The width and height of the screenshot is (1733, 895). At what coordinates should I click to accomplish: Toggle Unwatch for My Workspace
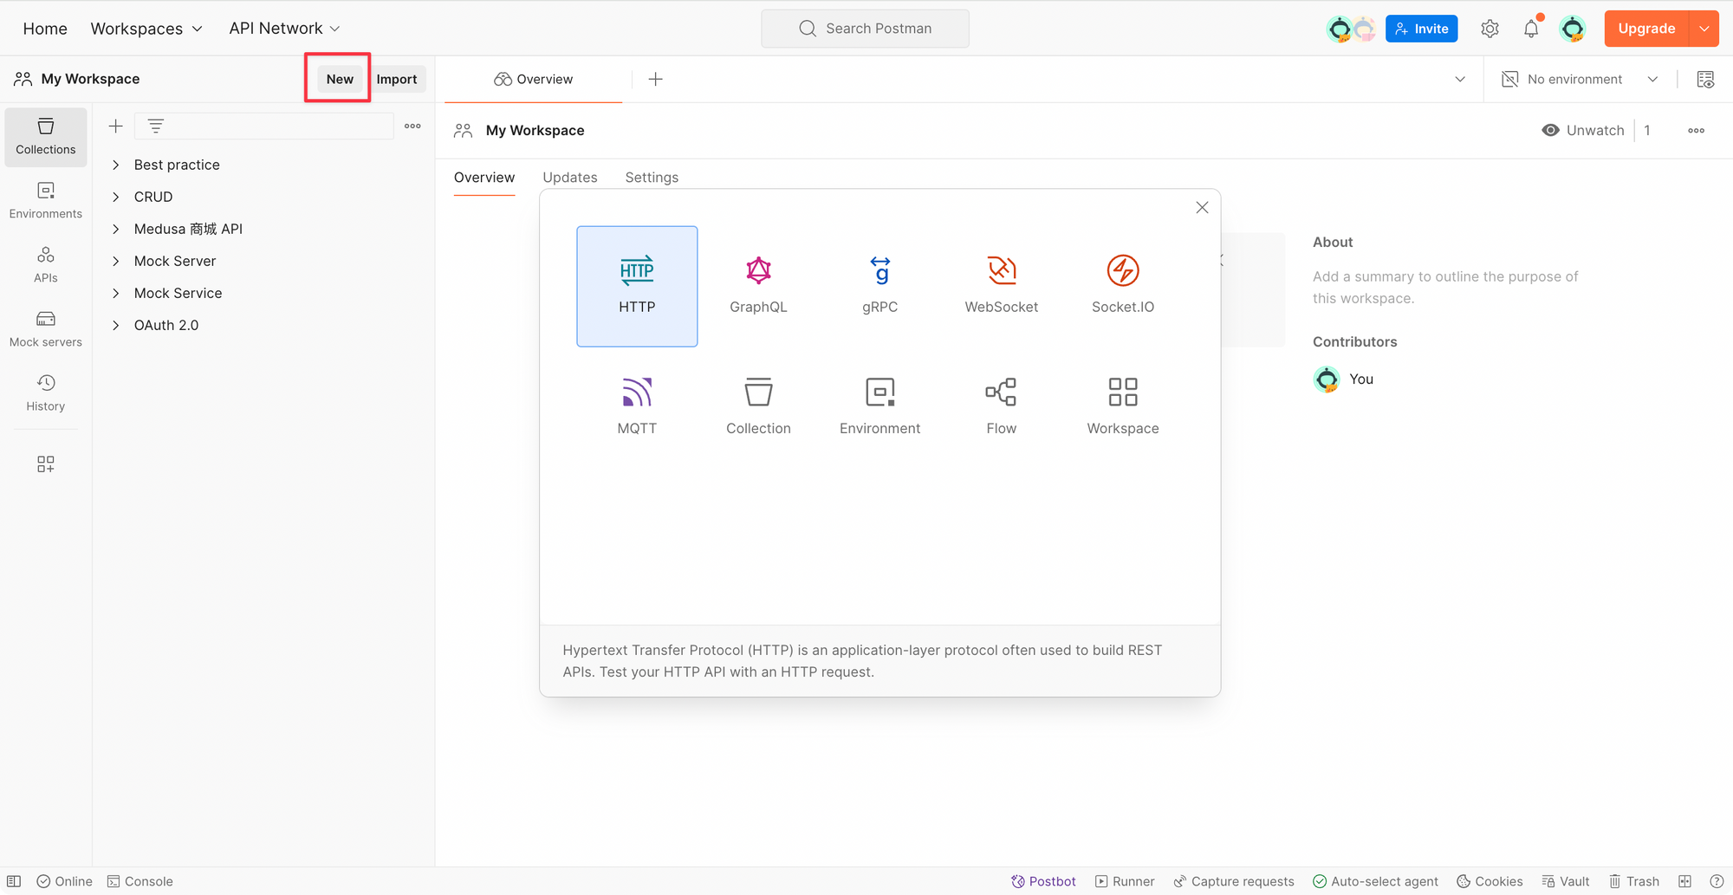tap(1583, 130)
